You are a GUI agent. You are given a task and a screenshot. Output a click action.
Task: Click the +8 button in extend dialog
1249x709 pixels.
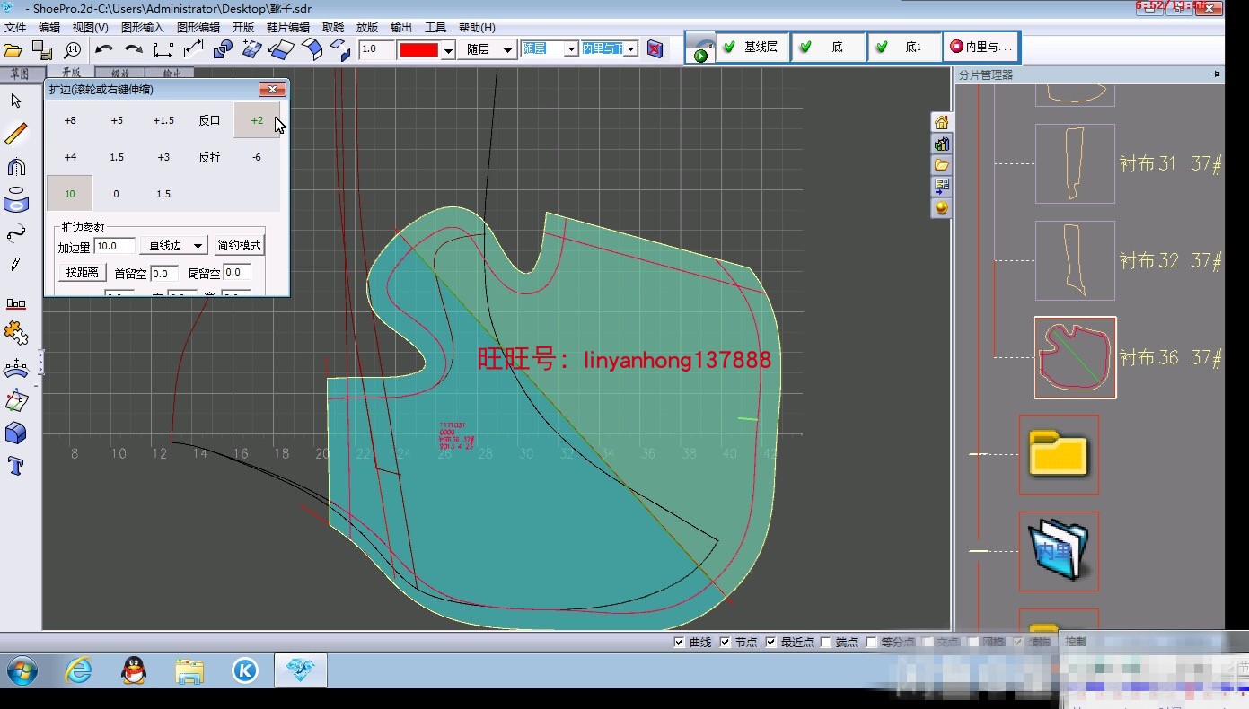pyautogui.click(x=69, y=119)
